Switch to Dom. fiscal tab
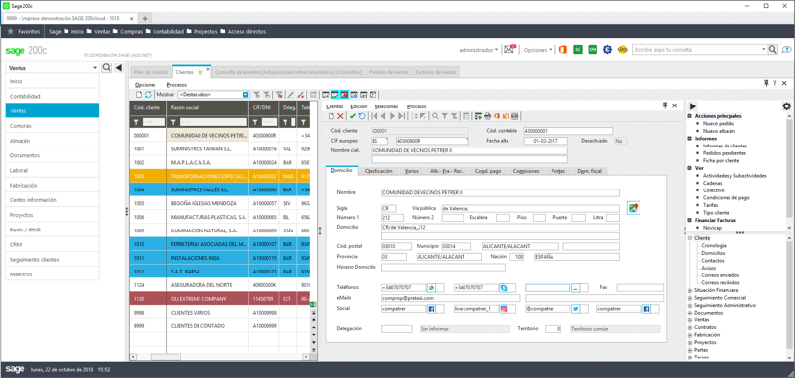 [x=589, y=171]
